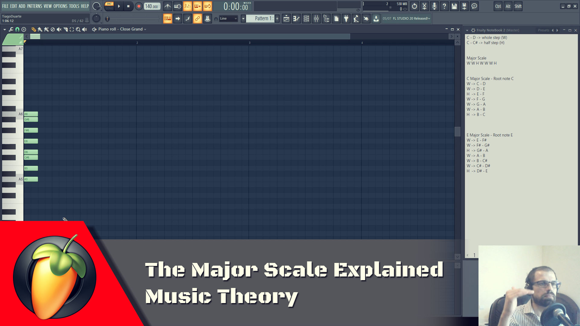Open the OPTIONS menu
This screenshot has width=580, height=326.
coord(60,6)
